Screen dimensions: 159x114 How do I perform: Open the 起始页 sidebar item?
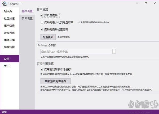(10, 11)
